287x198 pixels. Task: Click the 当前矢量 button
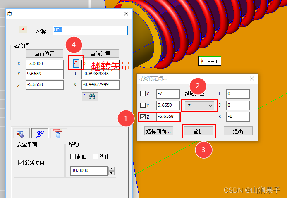coord(100,54)
